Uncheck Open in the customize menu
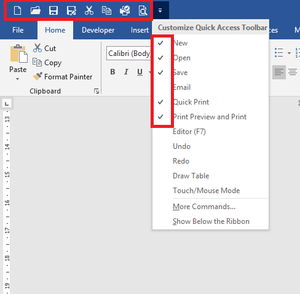Image resolution: width=300 pixels, height=294 pixels. [x=210, y=58]
